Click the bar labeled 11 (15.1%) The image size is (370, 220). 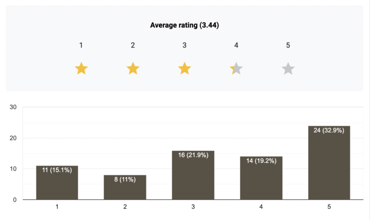tap(57, 183)
